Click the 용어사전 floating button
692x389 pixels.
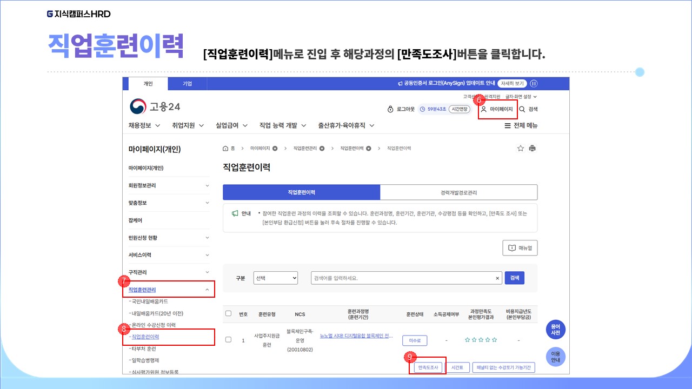click(x=555, y=330)
